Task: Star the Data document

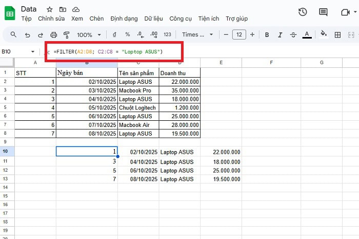Action: tap(49, 9)
